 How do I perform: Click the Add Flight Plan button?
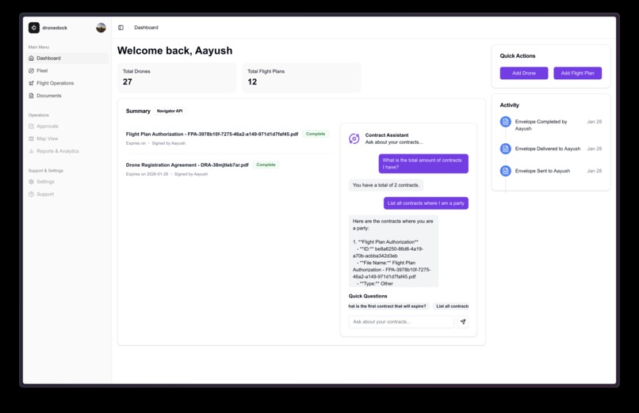[x=577, y=73]
